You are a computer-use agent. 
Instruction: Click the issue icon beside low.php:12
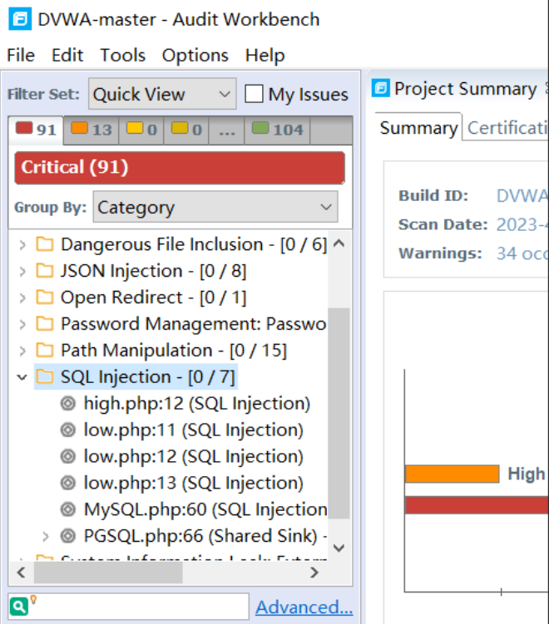pos(68,456)
